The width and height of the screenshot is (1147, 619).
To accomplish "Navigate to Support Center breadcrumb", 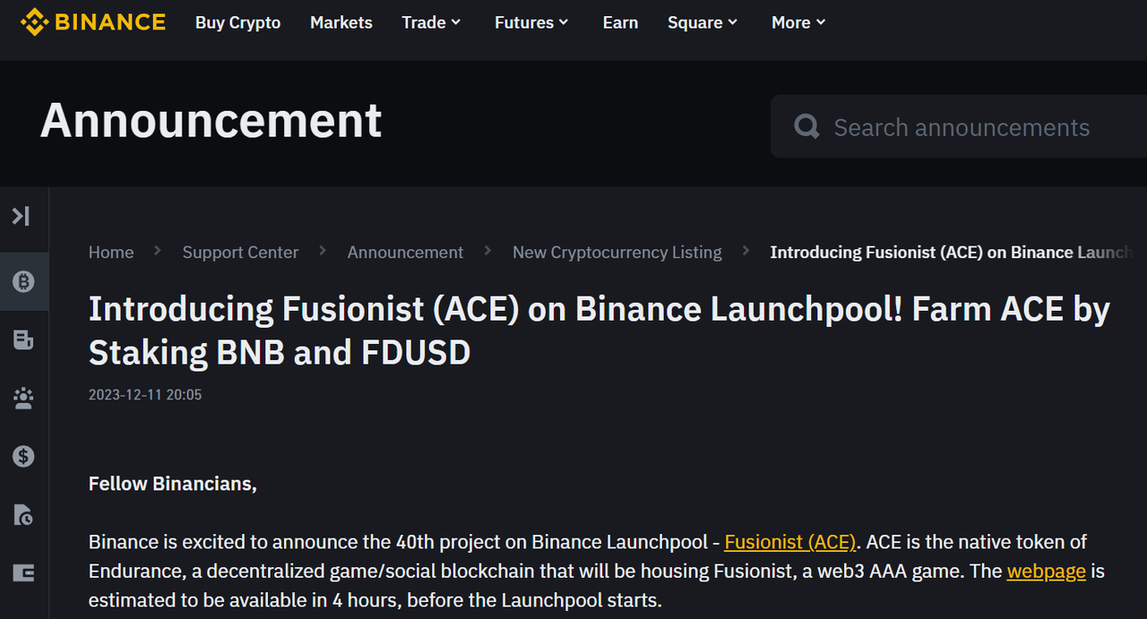I will pos(240,252).
